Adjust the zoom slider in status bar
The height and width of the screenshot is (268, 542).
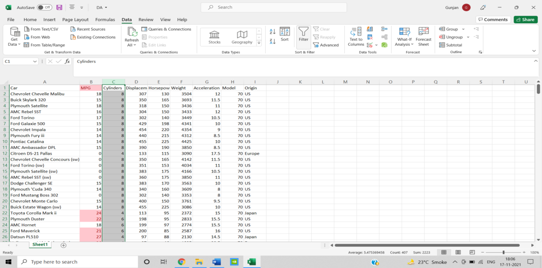pyautogui.click(x=503, y=253)
